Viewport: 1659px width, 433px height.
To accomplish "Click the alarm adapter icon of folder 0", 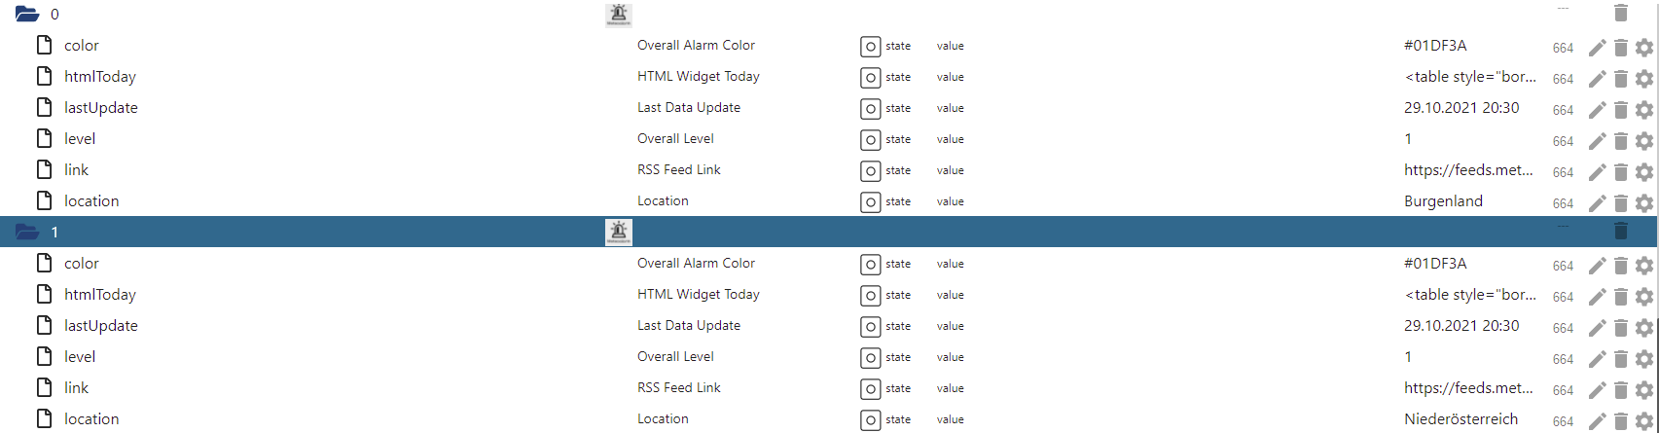I will 618,14.
